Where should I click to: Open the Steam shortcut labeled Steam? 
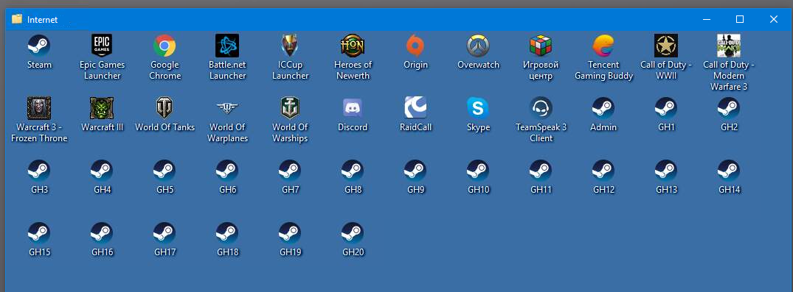(x=39, y=46)
